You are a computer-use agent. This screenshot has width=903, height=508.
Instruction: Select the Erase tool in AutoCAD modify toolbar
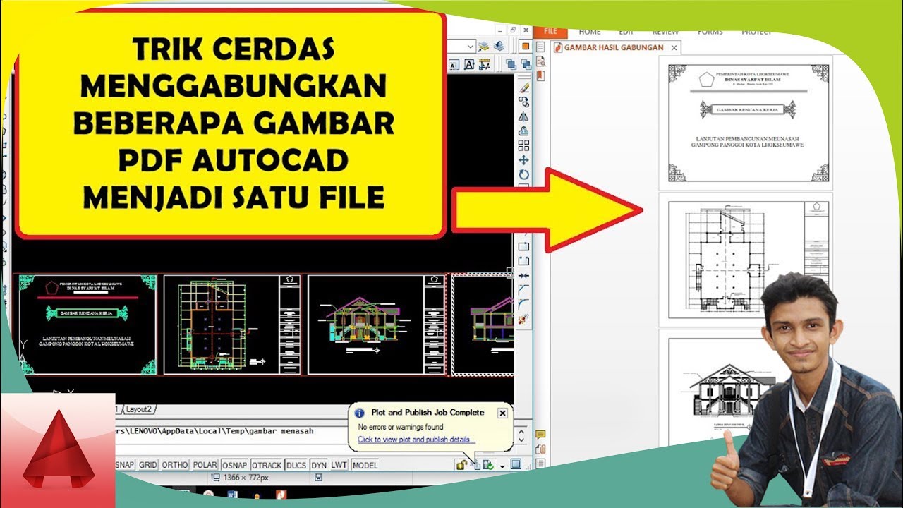(x=524, y=88)
